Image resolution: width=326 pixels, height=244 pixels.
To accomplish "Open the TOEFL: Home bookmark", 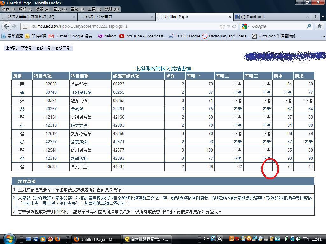I will pos(188,36).
